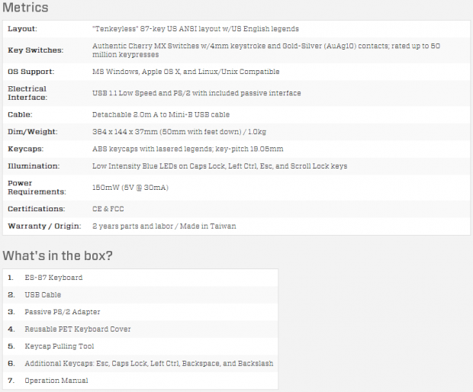
Task: Select the Low Intensity Blue LEDs description
Action: [x=220, y=166]
